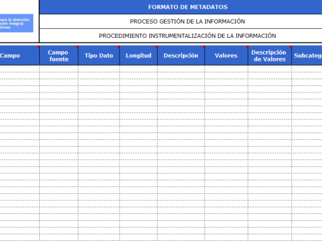Click comment indicator on Tipo Dato header
322x241 pixels.
[118, 47]
